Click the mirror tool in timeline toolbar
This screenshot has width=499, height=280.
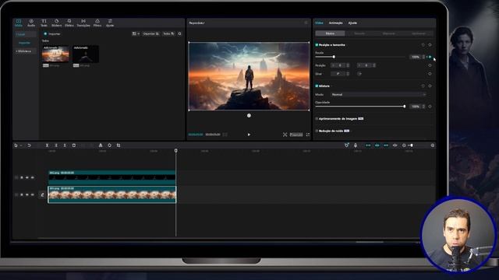101,145
